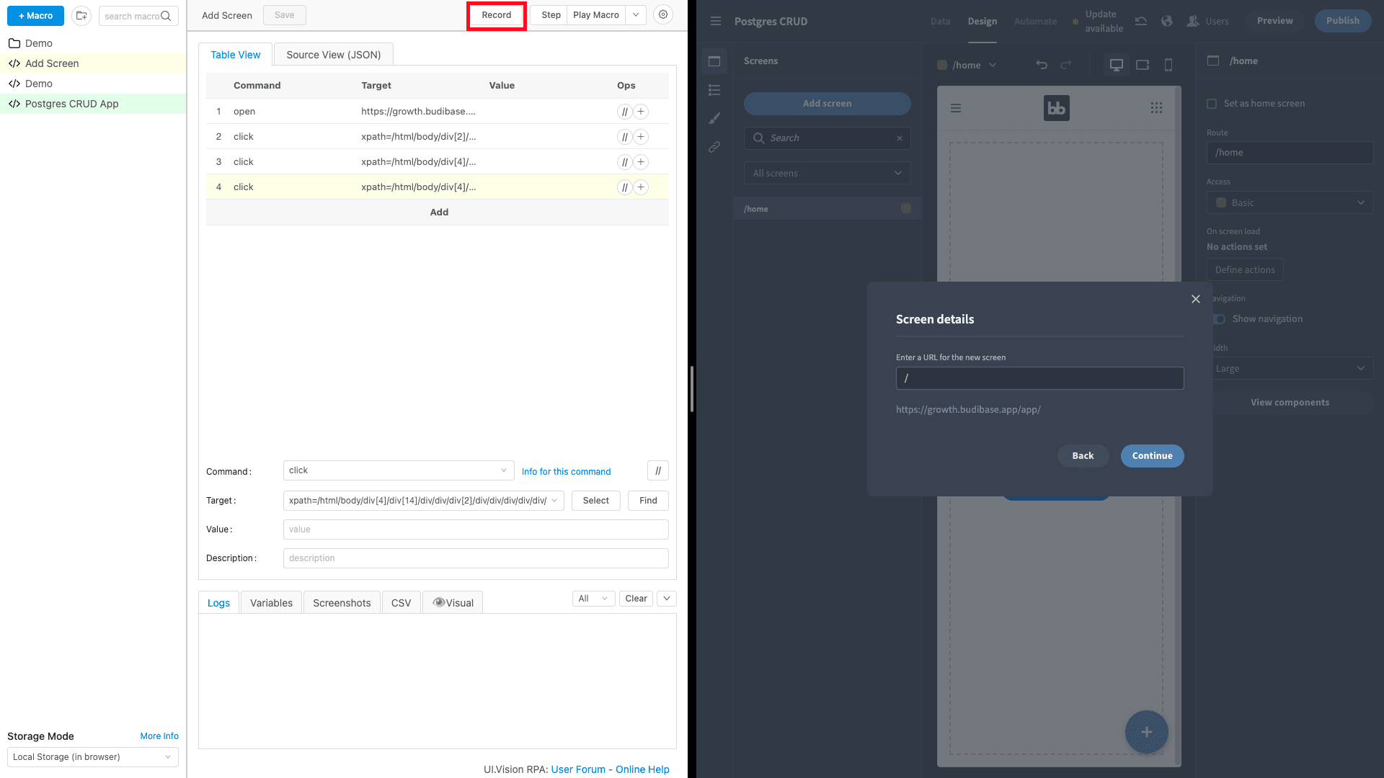This screenshot has width=1384, height=778.
Task: Expand the arrow next to the Clear button
Action: point(667,599)
